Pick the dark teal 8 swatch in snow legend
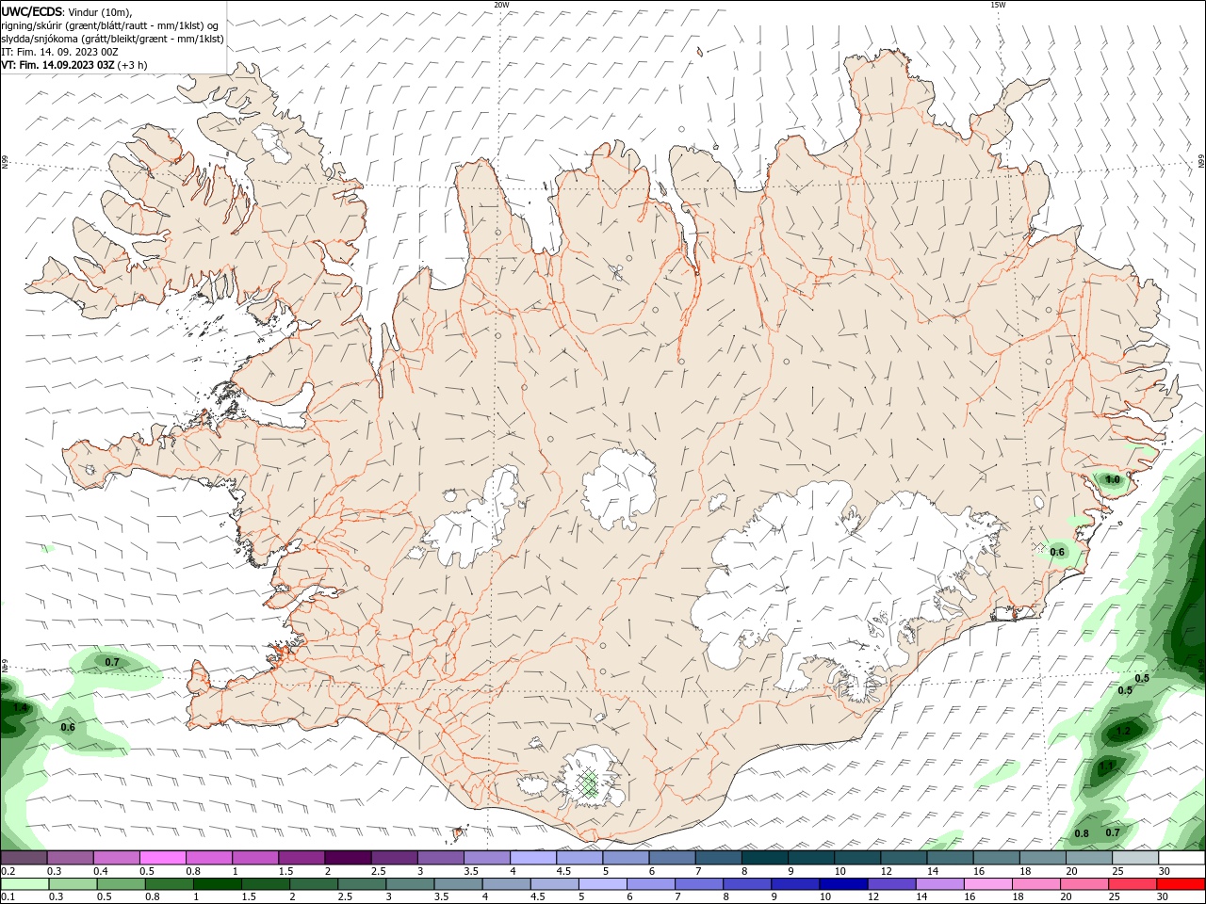Image resolution: width=1206 pixels, height=904 pixels. pyautogui.click(x=764, y=858)
